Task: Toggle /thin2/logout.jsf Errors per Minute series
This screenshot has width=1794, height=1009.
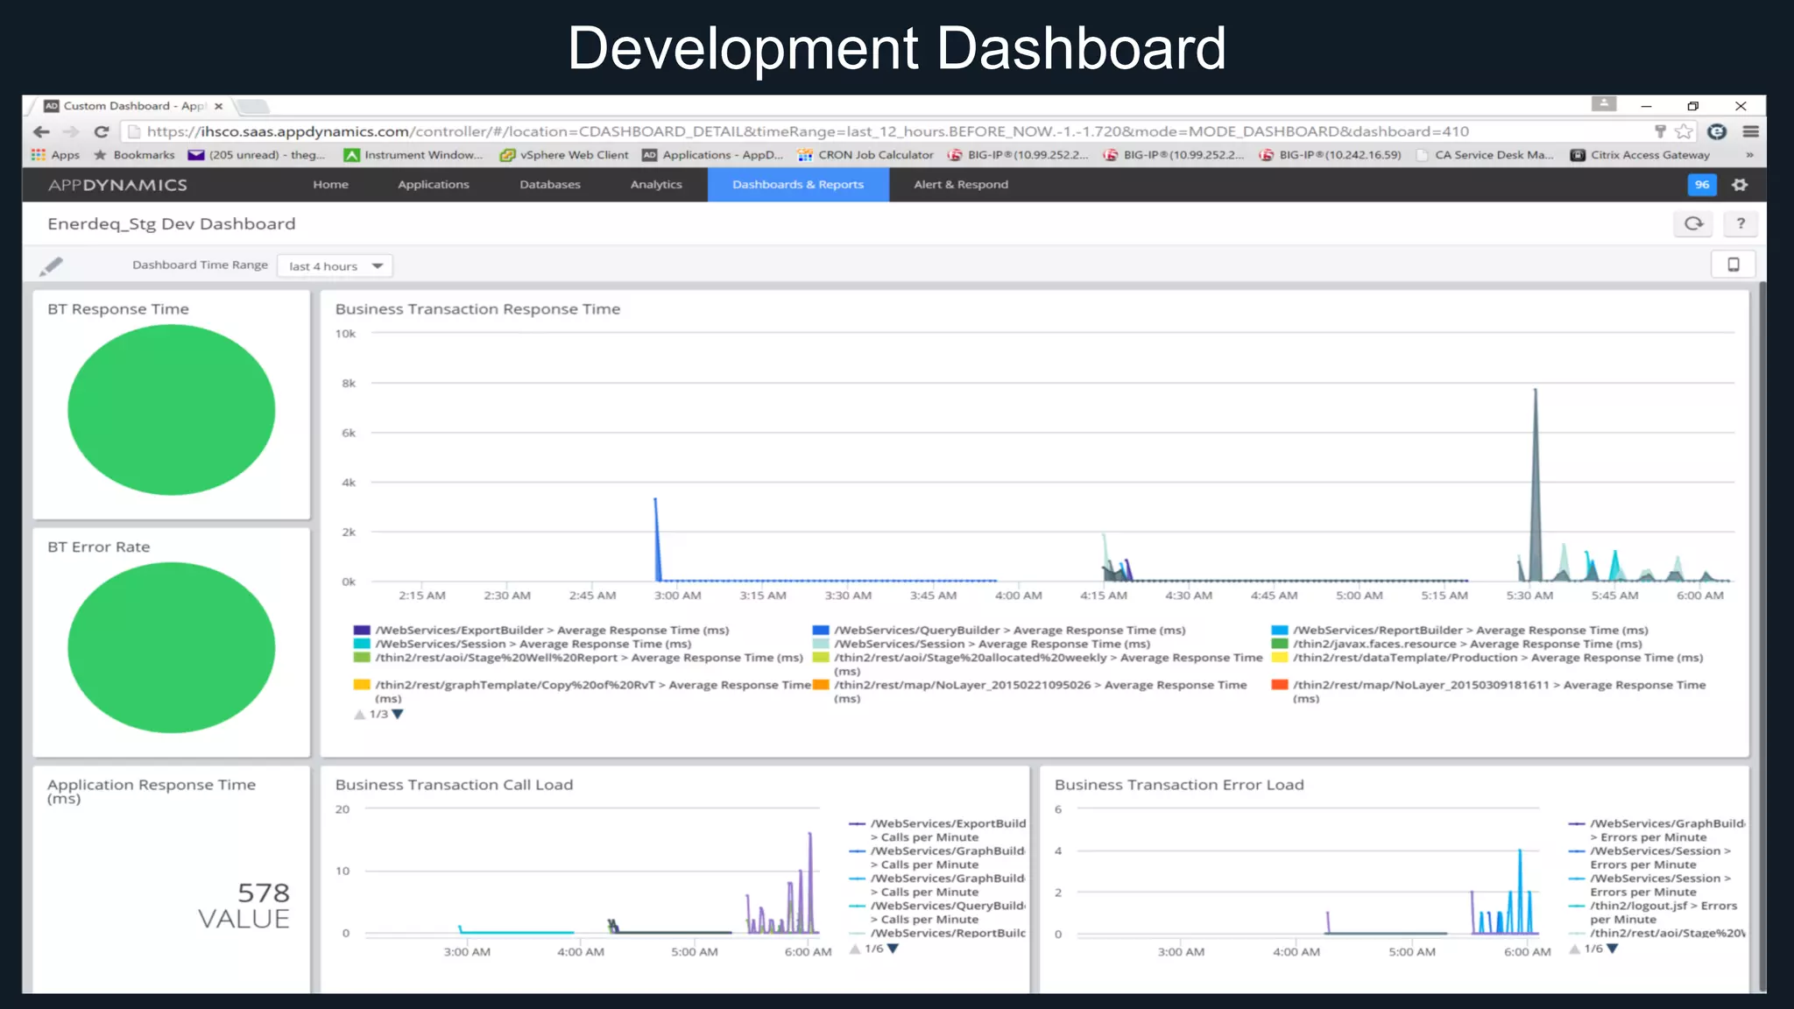Action: pos(1654,913)
